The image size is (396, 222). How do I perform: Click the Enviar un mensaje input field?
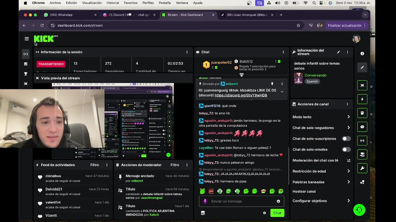(x=241, y=201)
